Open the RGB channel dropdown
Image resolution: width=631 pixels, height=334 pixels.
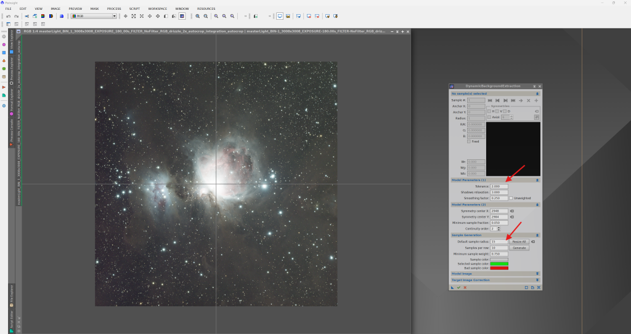(x=92, y=15)
